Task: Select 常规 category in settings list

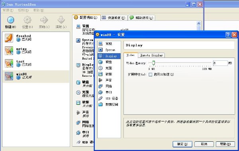Action: pos(109,44)
